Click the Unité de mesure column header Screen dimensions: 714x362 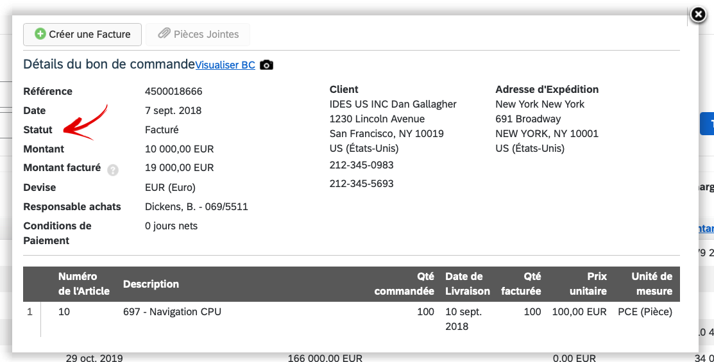[x=652, y=284]
